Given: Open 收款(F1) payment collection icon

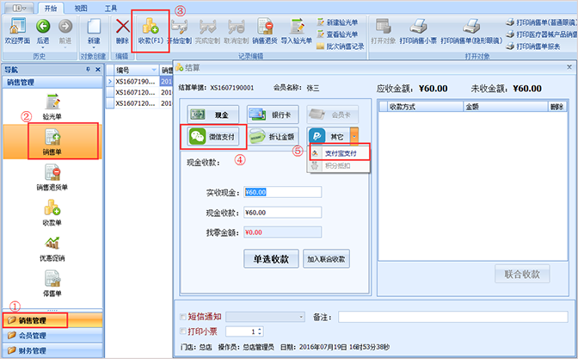Looking at the screenshot, I should 151,31.
